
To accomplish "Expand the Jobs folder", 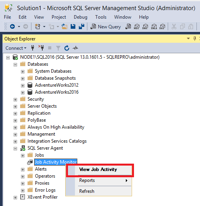I will pyautogui.click(x=23, y=155).
